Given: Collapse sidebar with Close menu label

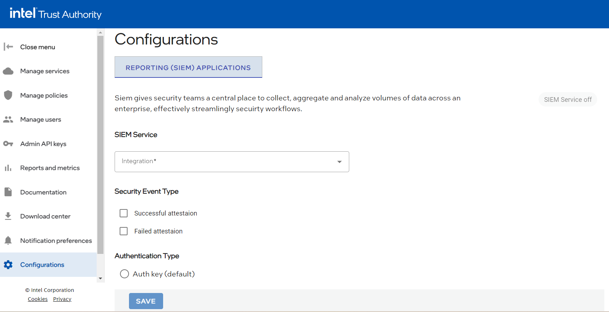Looking at the screenshot, I should (38, 47).
